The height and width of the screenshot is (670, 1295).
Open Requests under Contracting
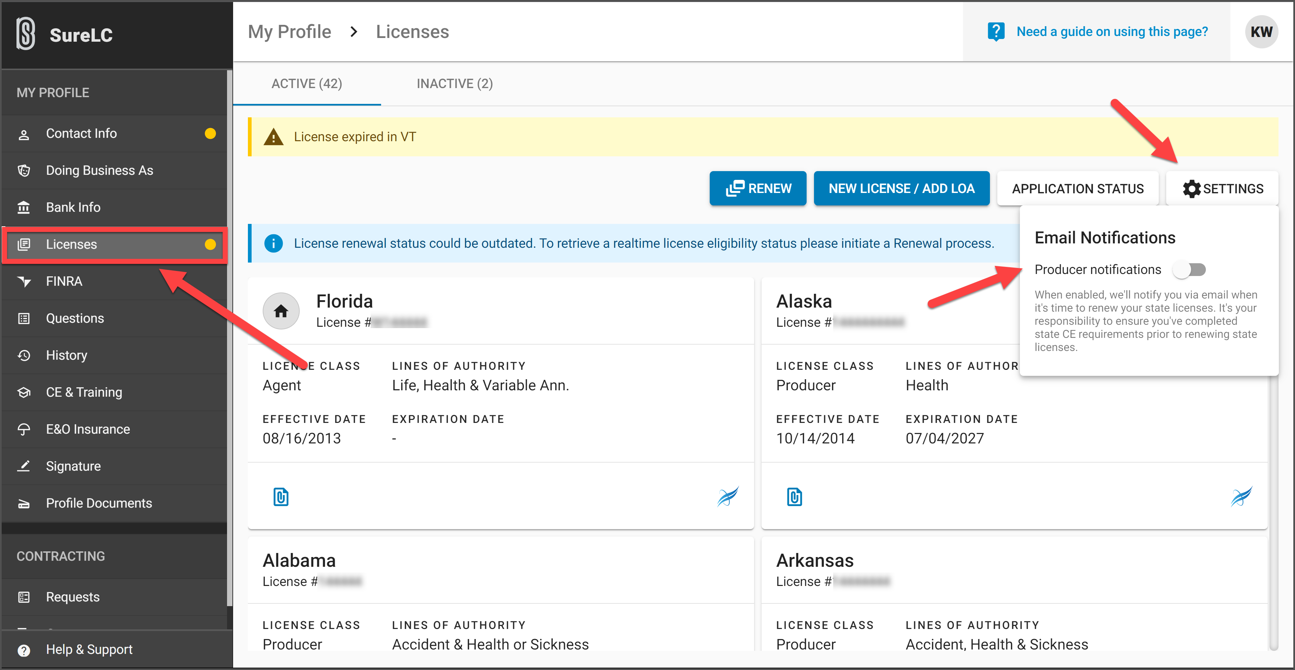click(115, 597)
